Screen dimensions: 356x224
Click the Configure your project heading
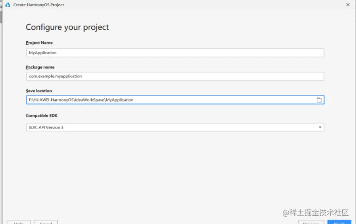tap(67, 27)
